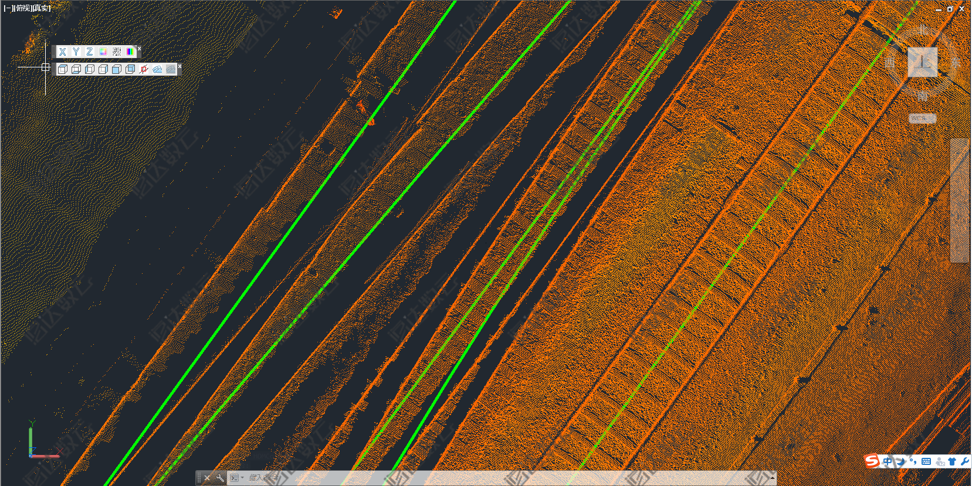This screenshot has height=486, width=972.
Task: Click the dotted point density icon
Action: click(x=117, y=52)
